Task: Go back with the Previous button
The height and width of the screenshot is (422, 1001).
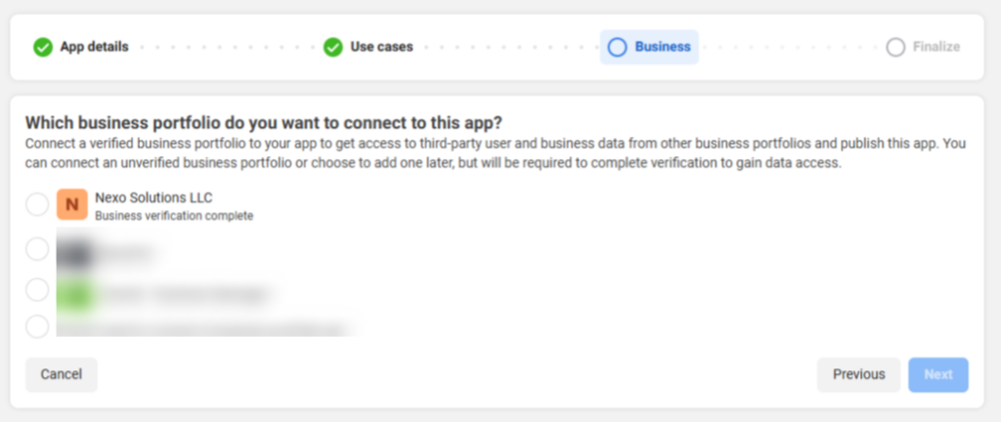Action: [x=858, y=375]
